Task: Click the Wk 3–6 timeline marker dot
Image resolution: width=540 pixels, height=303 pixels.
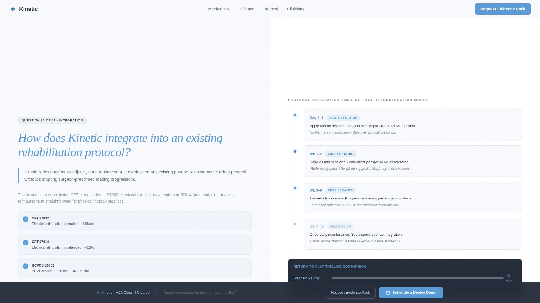Action: point(295,188)
